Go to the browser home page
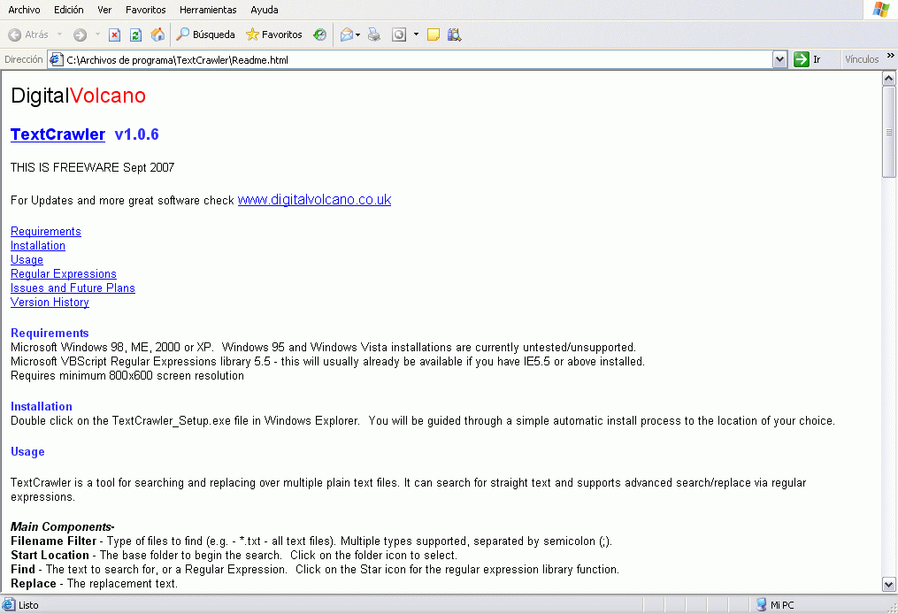 [157, 35]
